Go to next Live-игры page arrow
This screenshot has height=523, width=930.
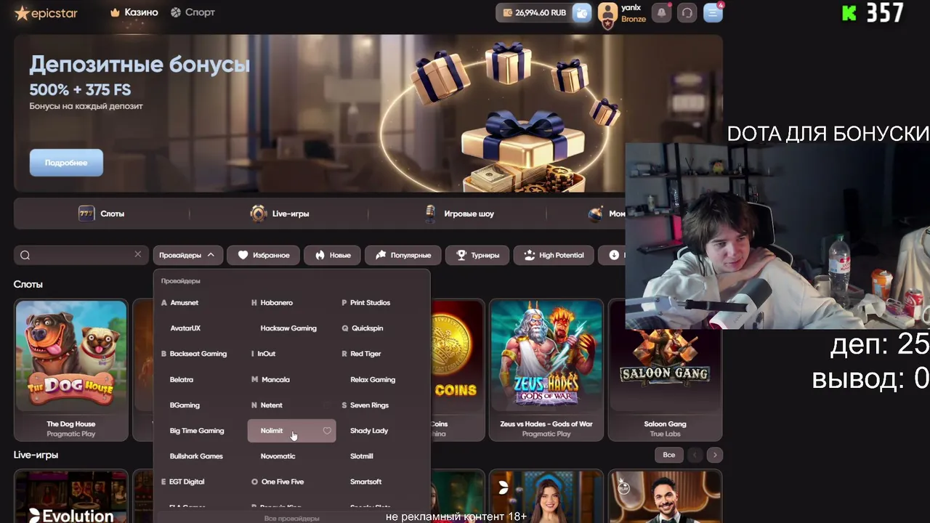point(715,455)
